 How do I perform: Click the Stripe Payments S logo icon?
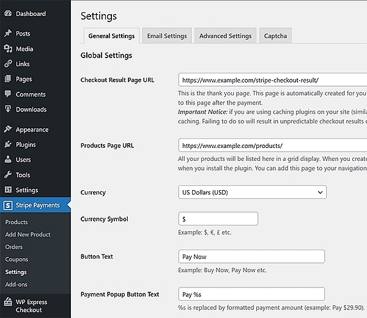[x=8, y=205]
